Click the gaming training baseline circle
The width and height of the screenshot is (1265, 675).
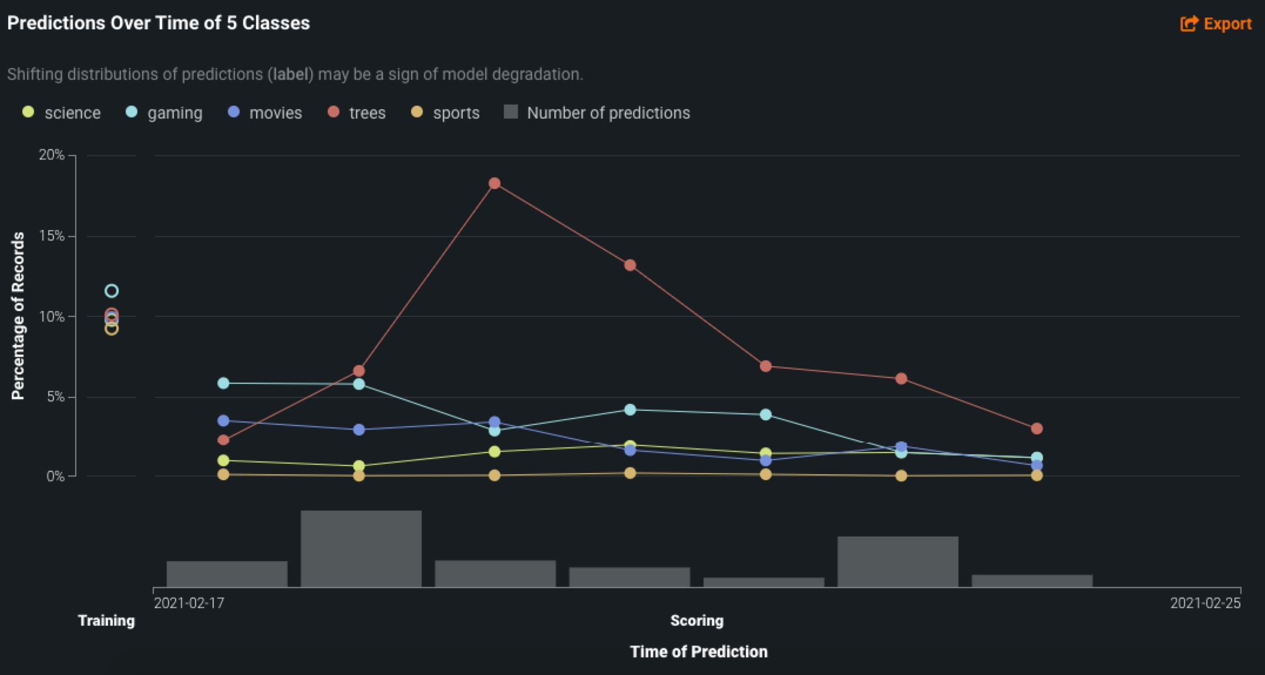click(112, 291)
